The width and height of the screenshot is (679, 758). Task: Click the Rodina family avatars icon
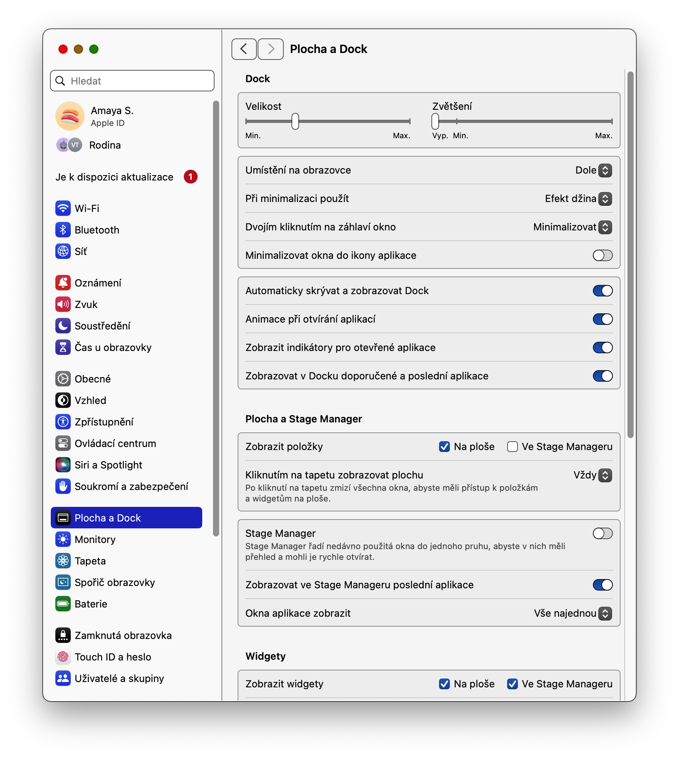69,145
